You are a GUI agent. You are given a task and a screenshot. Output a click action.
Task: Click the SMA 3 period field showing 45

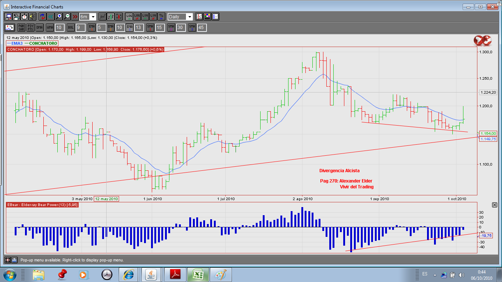click(x=201, y=28)
